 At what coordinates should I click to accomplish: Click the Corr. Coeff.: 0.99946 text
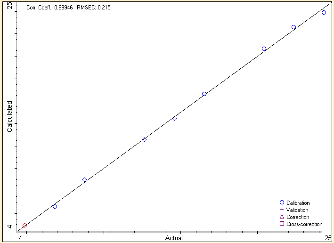tap(49, 8)
